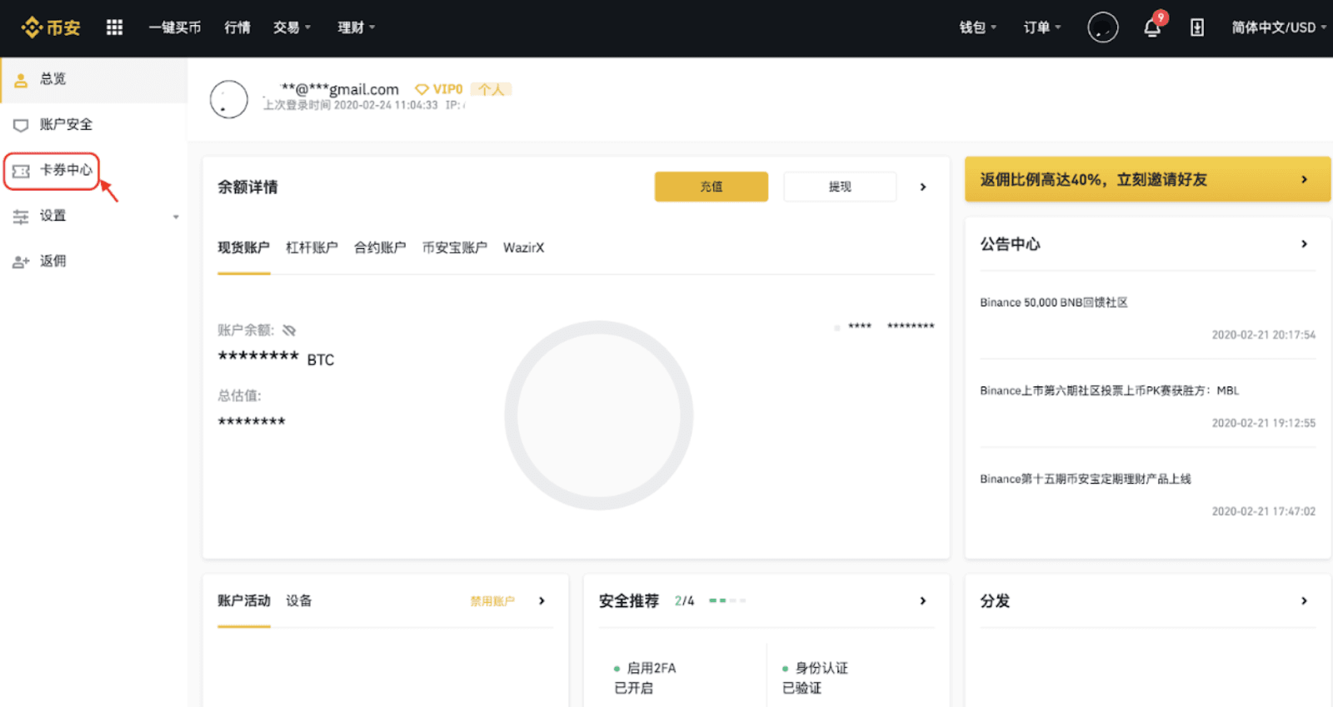Screen dimensions: 1333x707
Task: Open 第十五期币安宝 announcement
Action: coord(1086,479)
